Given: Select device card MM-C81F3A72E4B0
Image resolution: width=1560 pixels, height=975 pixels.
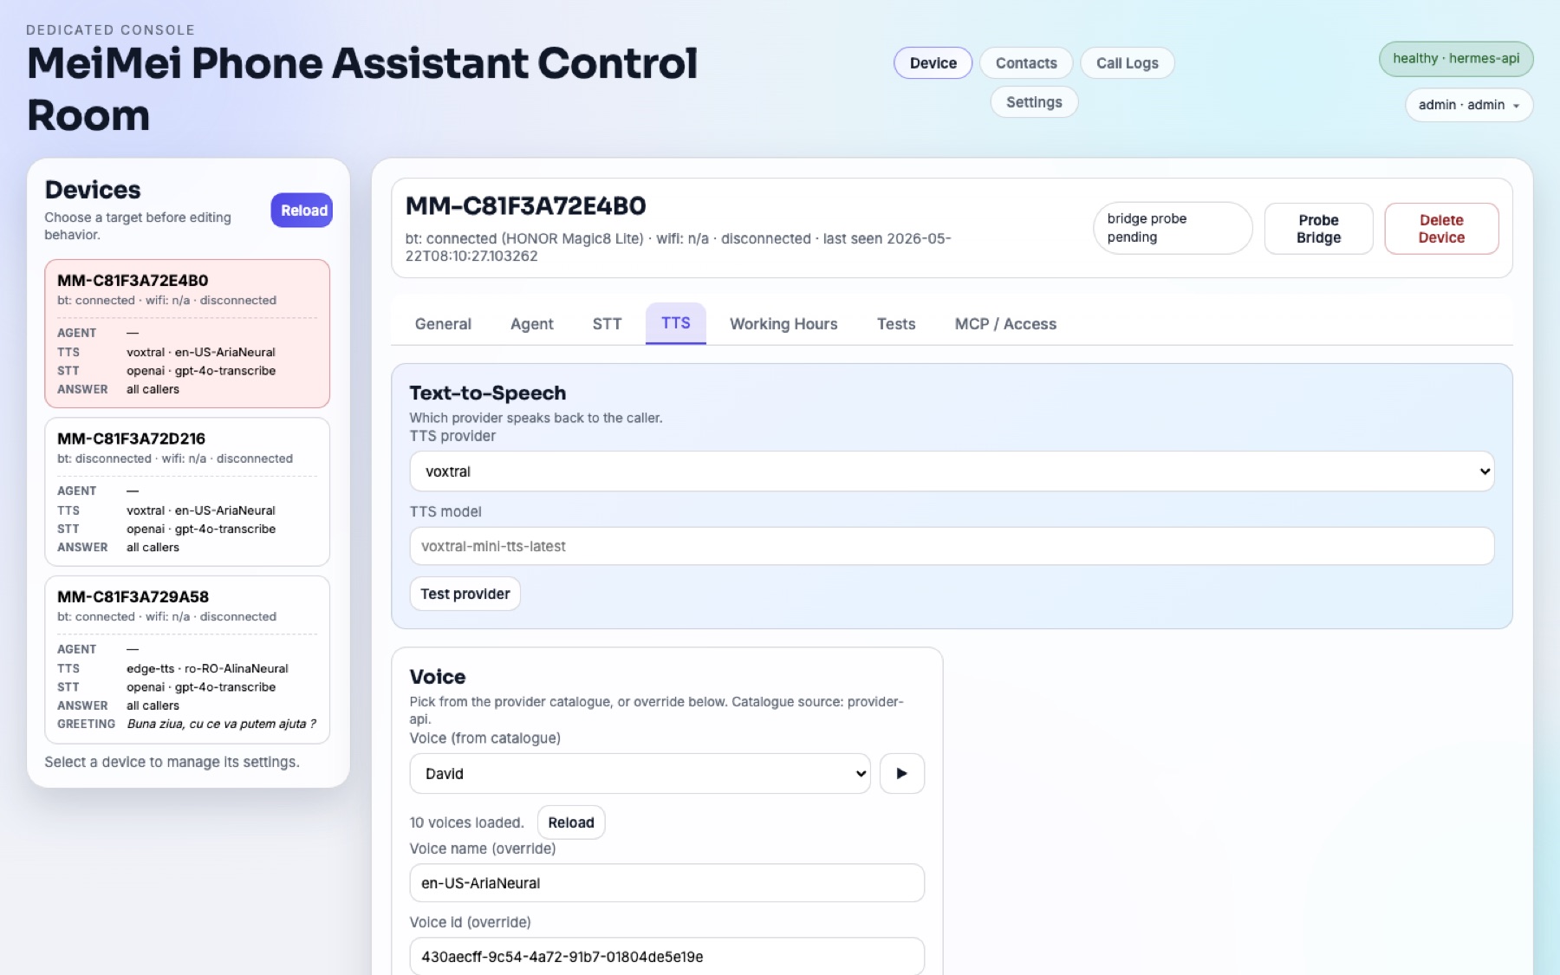Looking at the screenshot, I should (x=187, y=334).
